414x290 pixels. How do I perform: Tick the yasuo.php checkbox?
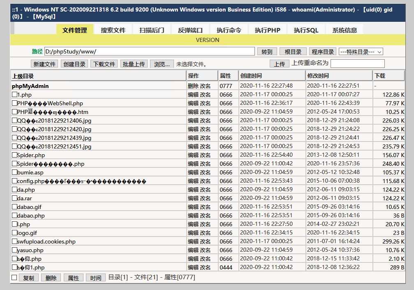14,250
